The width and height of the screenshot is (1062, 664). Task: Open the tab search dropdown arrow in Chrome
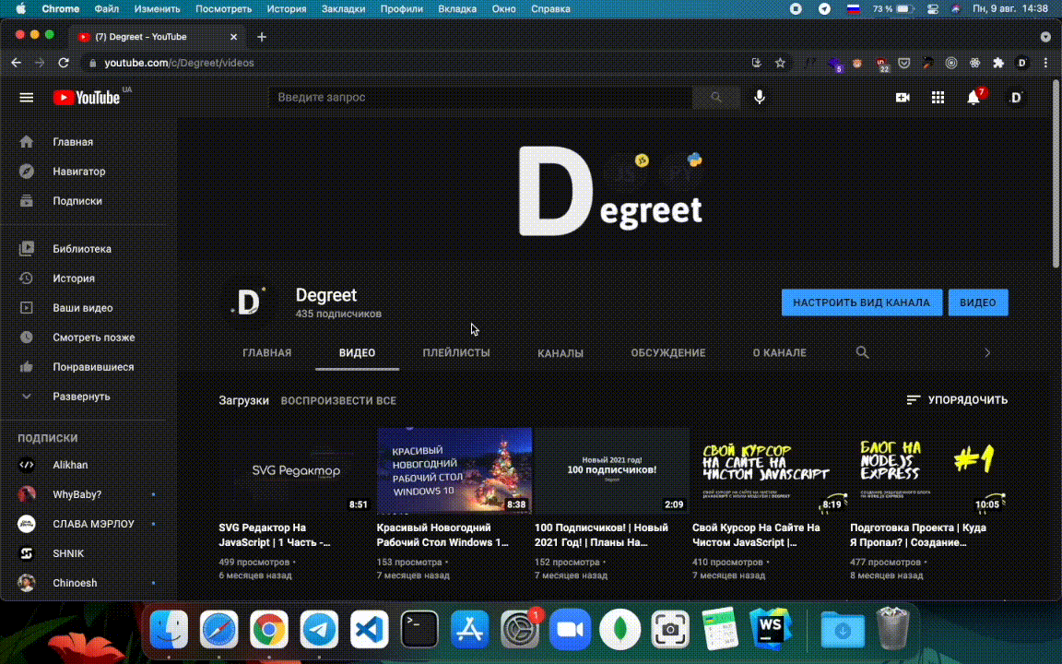[1045, 37]
